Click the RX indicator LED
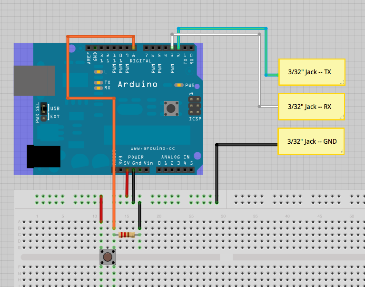Viewport: 365px width, 287px height. coord(99,88)
